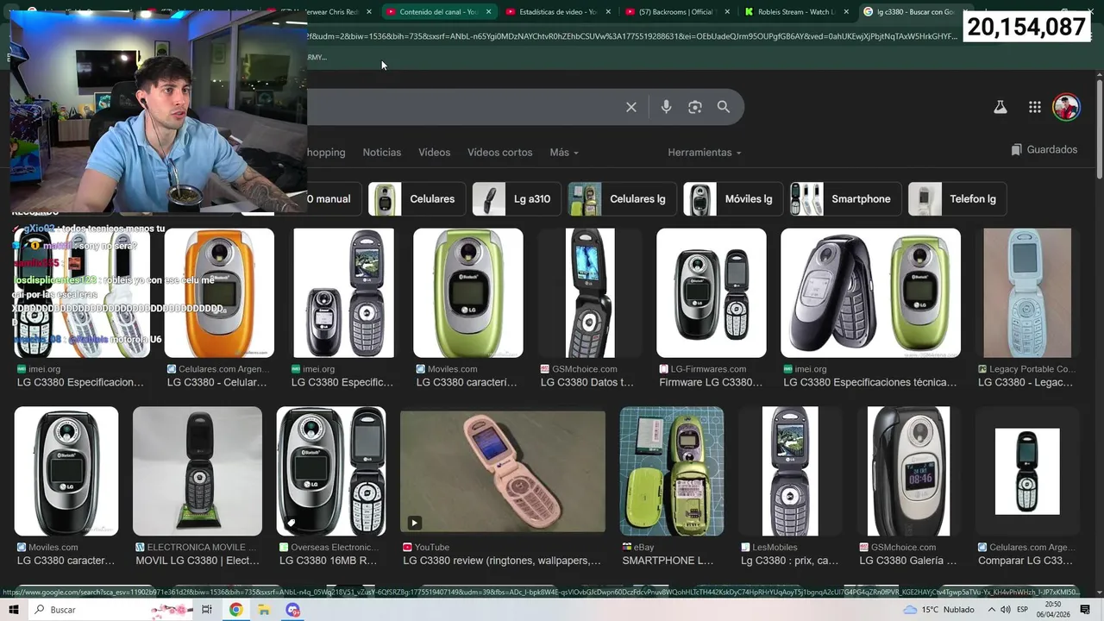Open the Comparar LG C33 small image
The width and height of the screenshot is (1104, 621).
pos(1027,471)
